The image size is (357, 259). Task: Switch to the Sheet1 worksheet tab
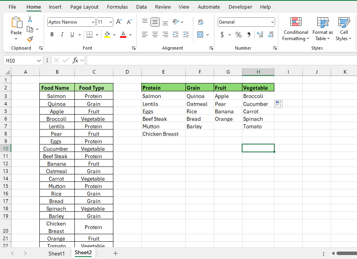56,253
